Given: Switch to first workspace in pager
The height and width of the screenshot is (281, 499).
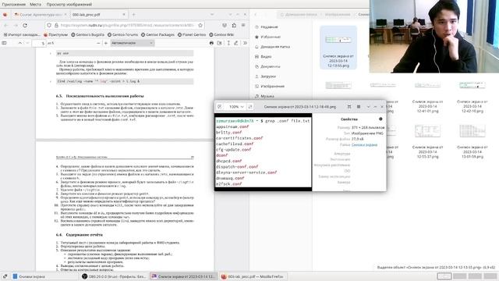Looking at the screenshot, I should 444,276.
